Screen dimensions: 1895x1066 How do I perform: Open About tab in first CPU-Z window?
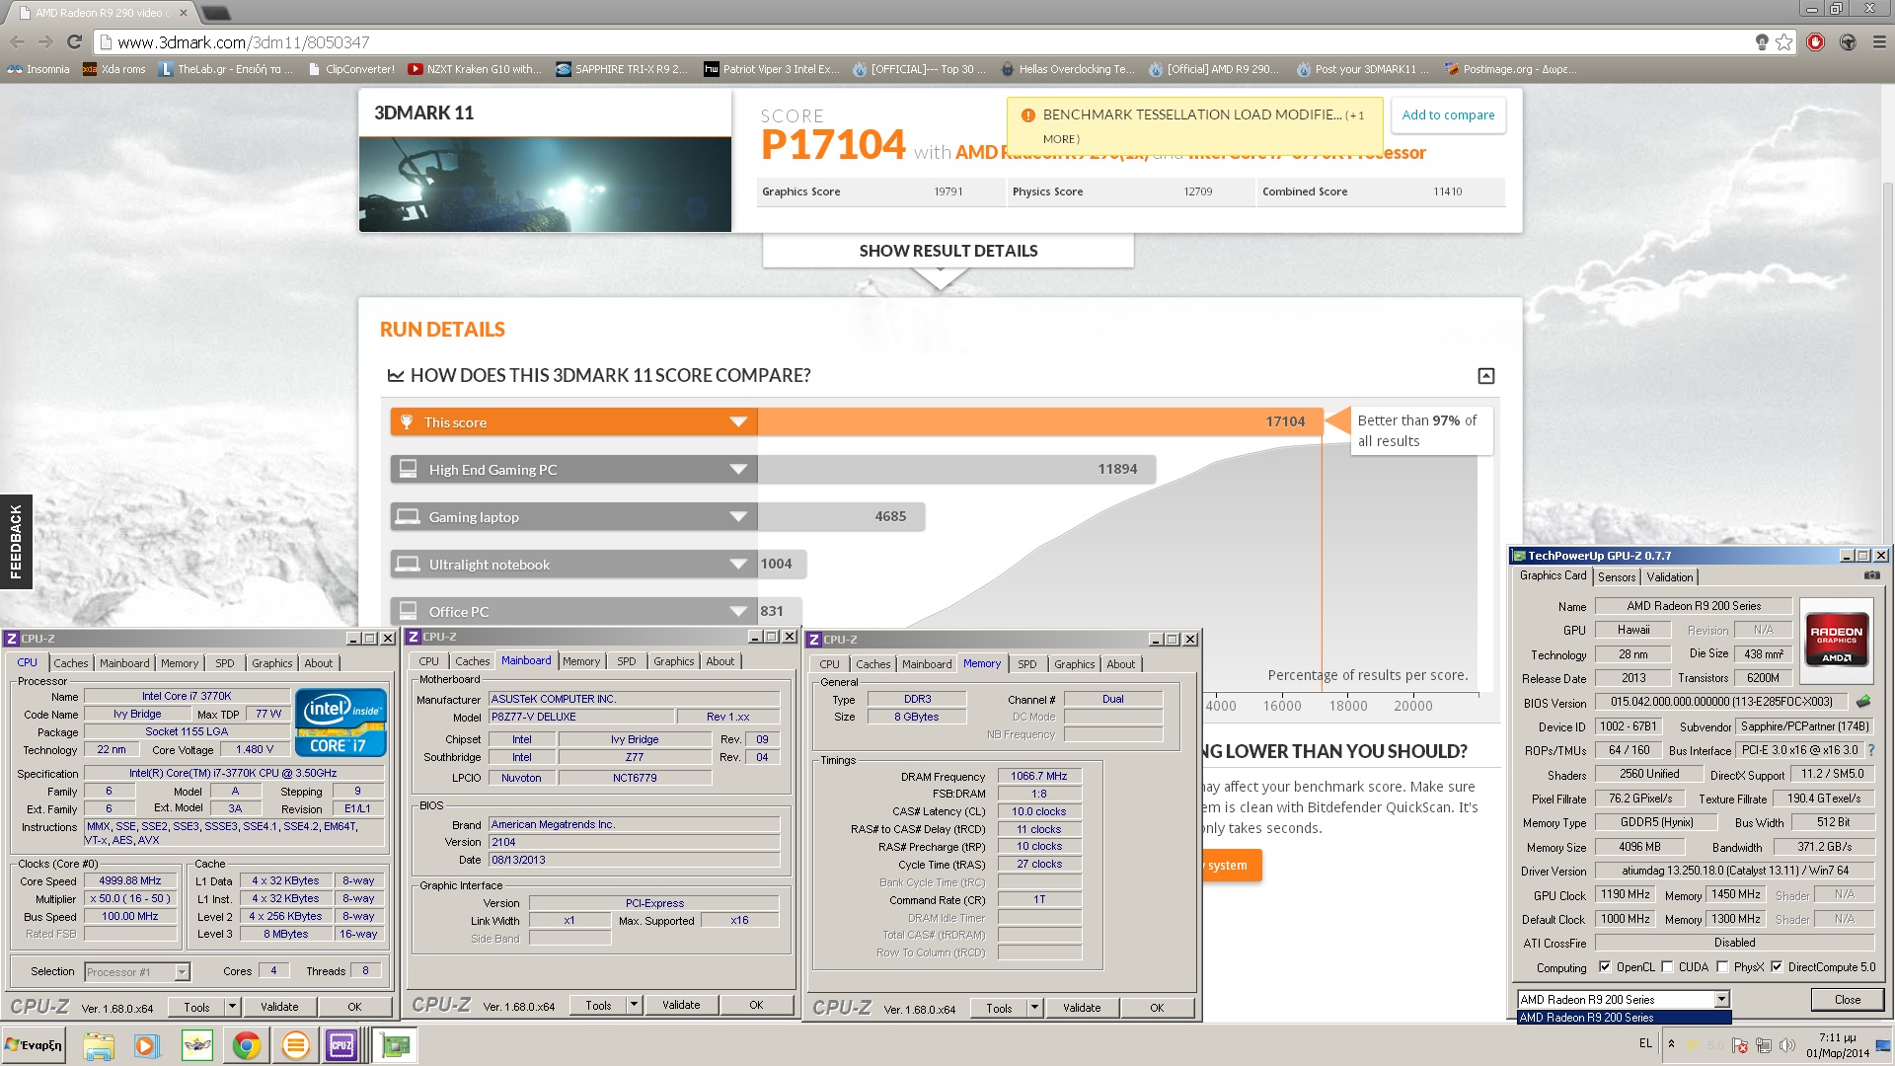tap(318, 663)
